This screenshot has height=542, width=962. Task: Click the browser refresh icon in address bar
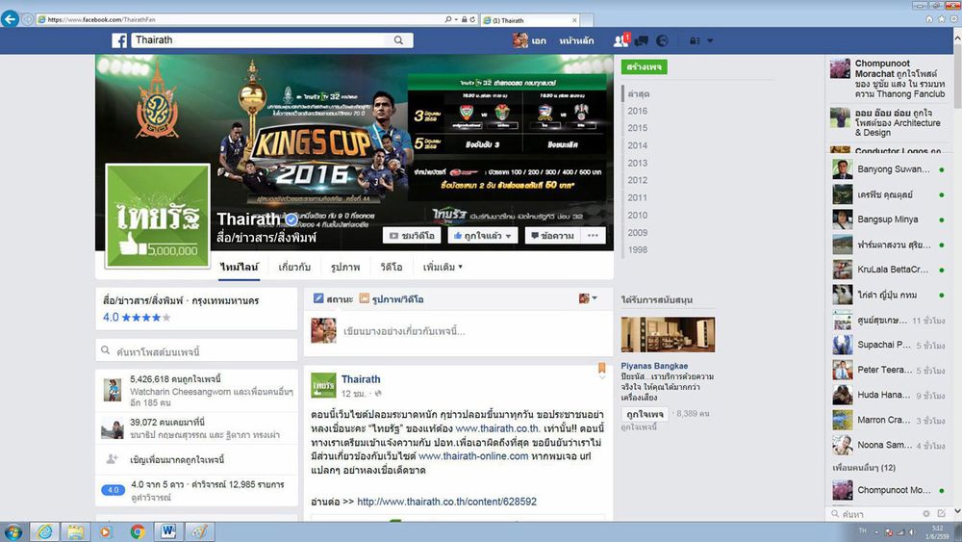coord(472,19)
